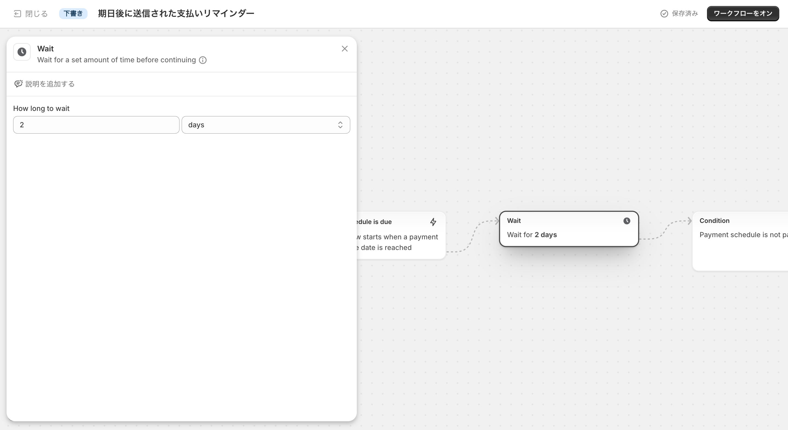
Task: Click the X to close the Wait panel
Action: [345, 49]
